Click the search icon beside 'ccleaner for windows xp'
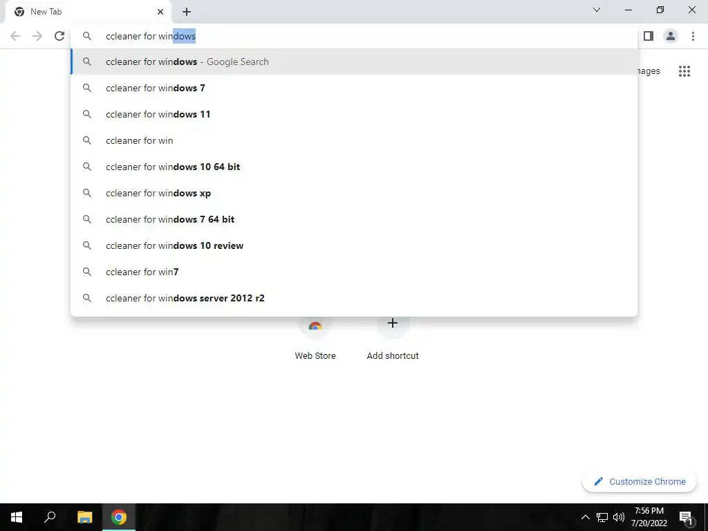This screenshot has width=708, height=531. click(87, 194)
